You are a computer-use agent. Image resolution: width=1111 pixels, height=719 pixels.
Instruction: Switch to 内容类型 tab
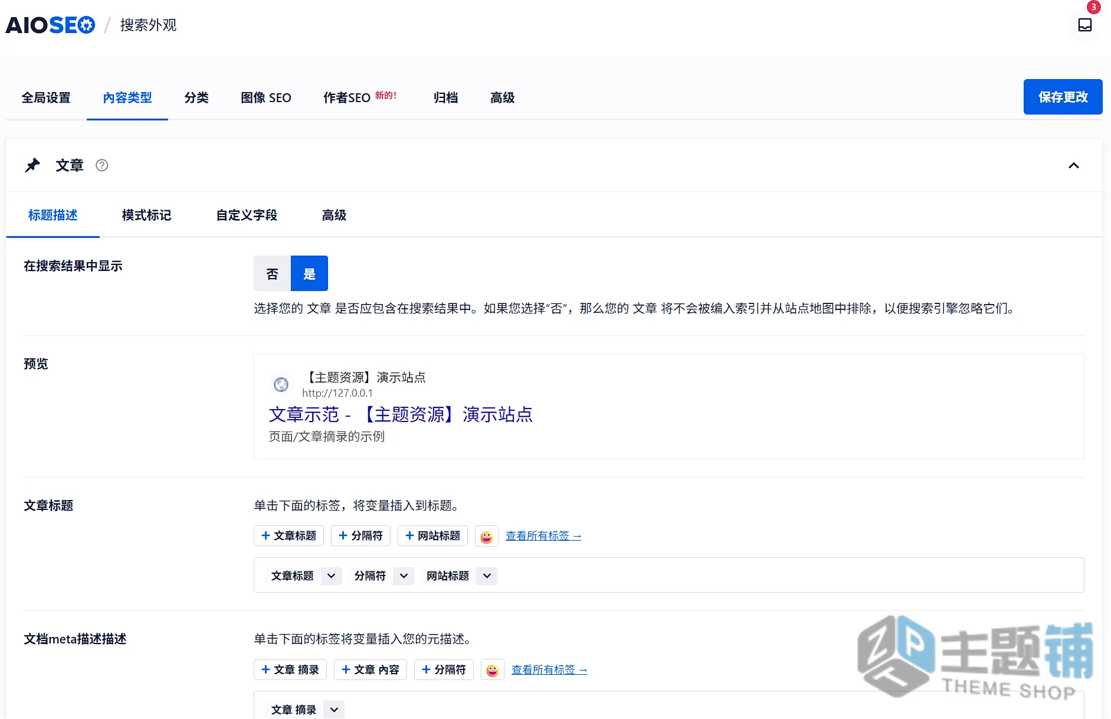pos(127,97)
